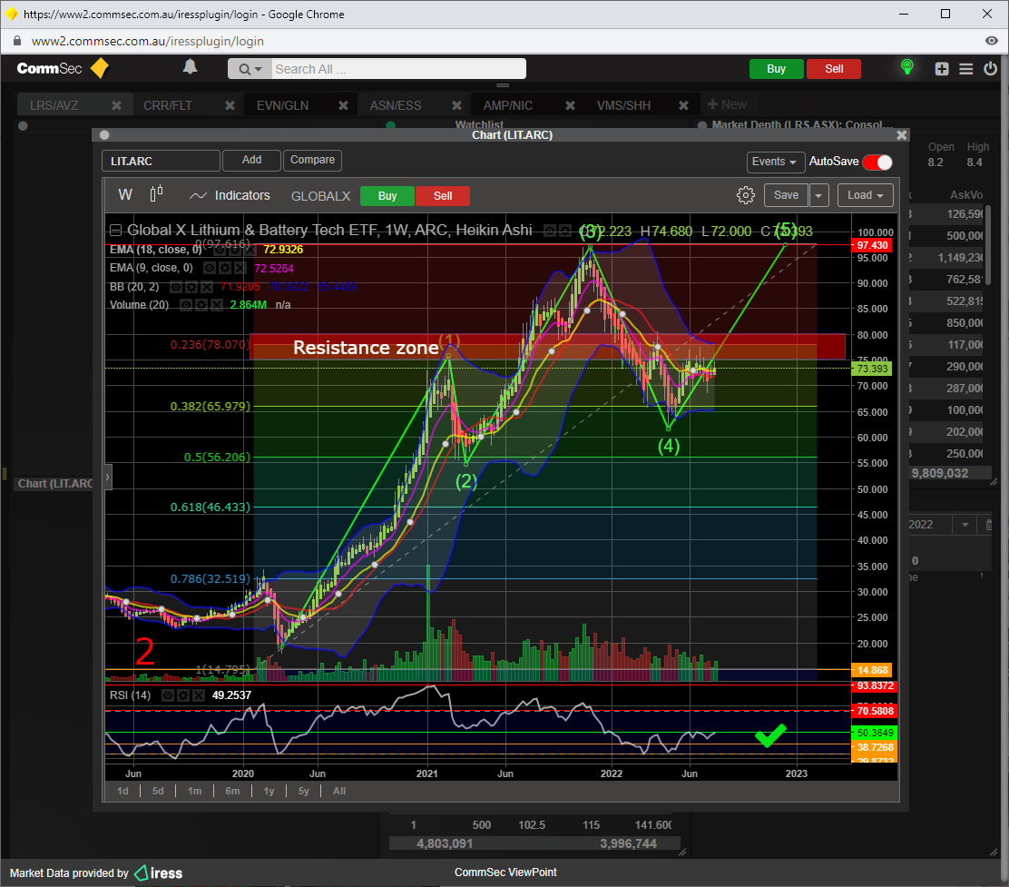Viewport: 1009px width, 887px height.
Task: Click the browser eye icon in address bar
Action: (991, 41)
